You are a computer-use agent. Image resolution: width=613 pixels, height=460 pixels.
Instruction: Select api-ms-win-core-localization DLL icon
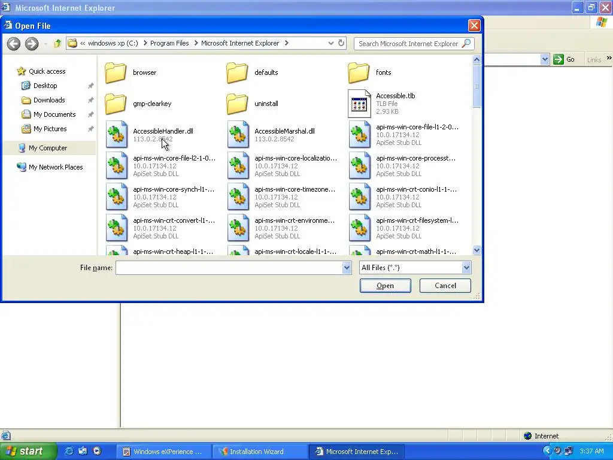point(238,166)
